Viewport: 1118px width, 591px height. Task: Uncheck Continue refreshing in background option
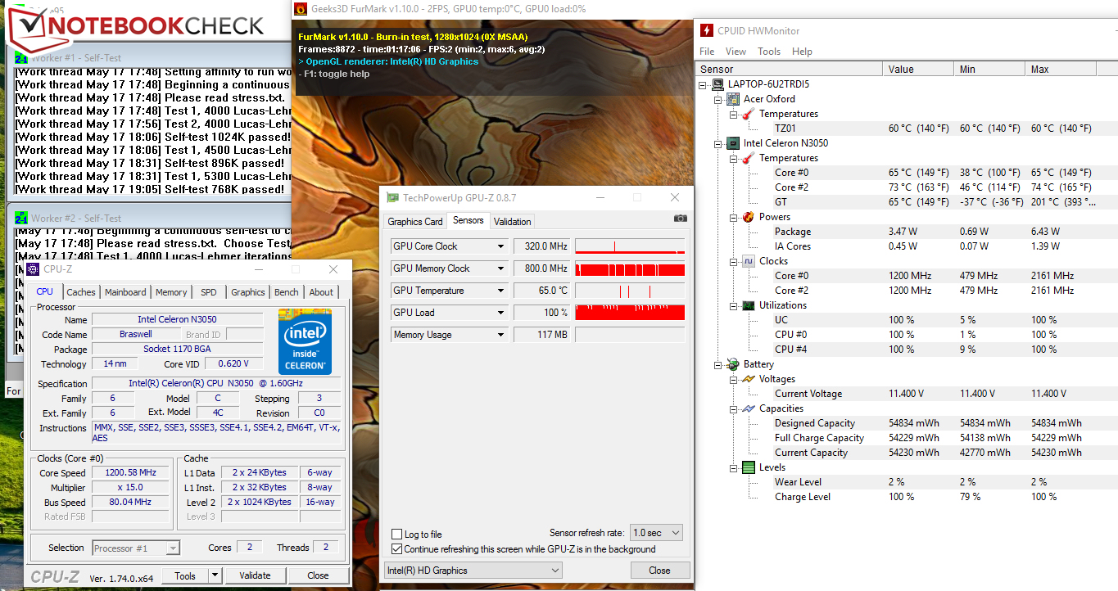397,549
